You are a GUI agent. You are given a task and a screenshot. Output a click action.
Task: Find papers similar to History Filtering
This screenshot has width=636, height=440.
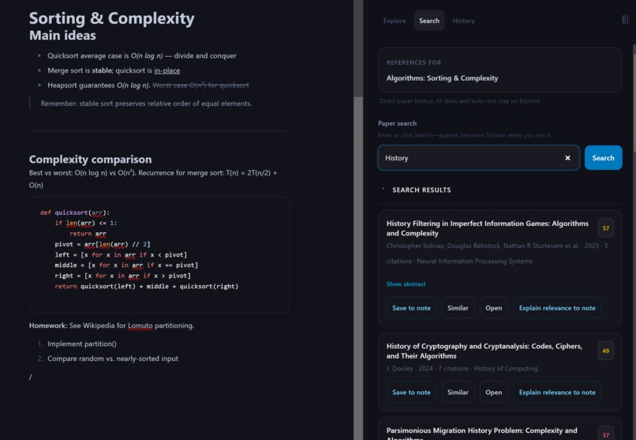pyautogui.click(x=458, y=307)
